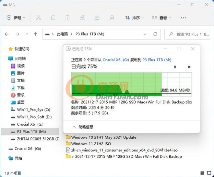Image resolution: width=214 pixels, height=177 pixels.
Task: Click the Share icon in toolbar
Action: click(97, 18)
